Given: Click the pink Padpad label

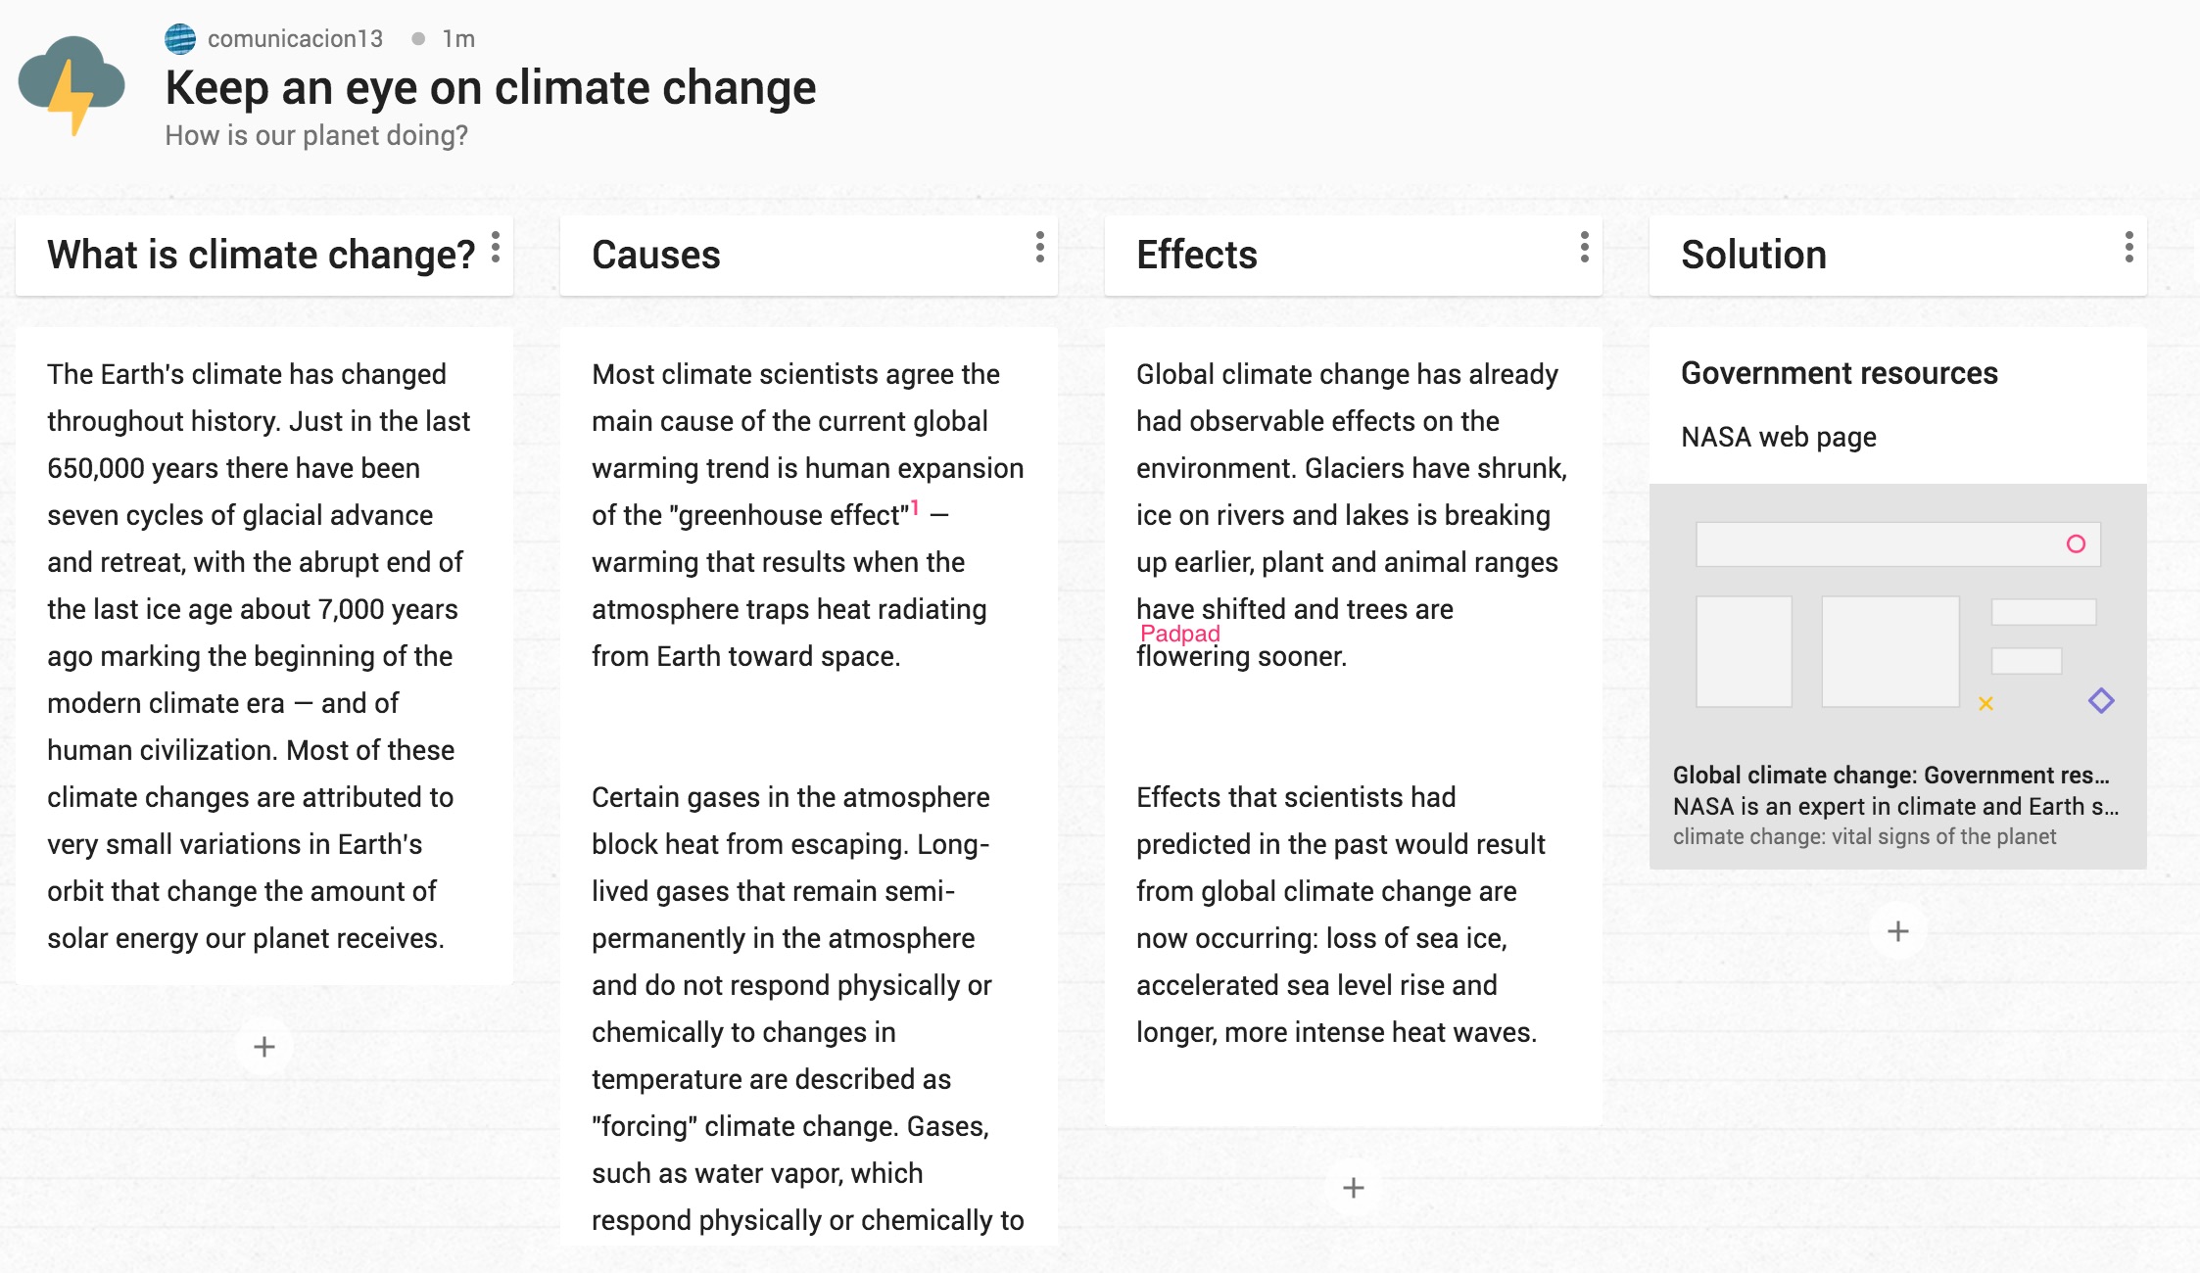Looking at the screenshot, I should [x=1180, y=634].
